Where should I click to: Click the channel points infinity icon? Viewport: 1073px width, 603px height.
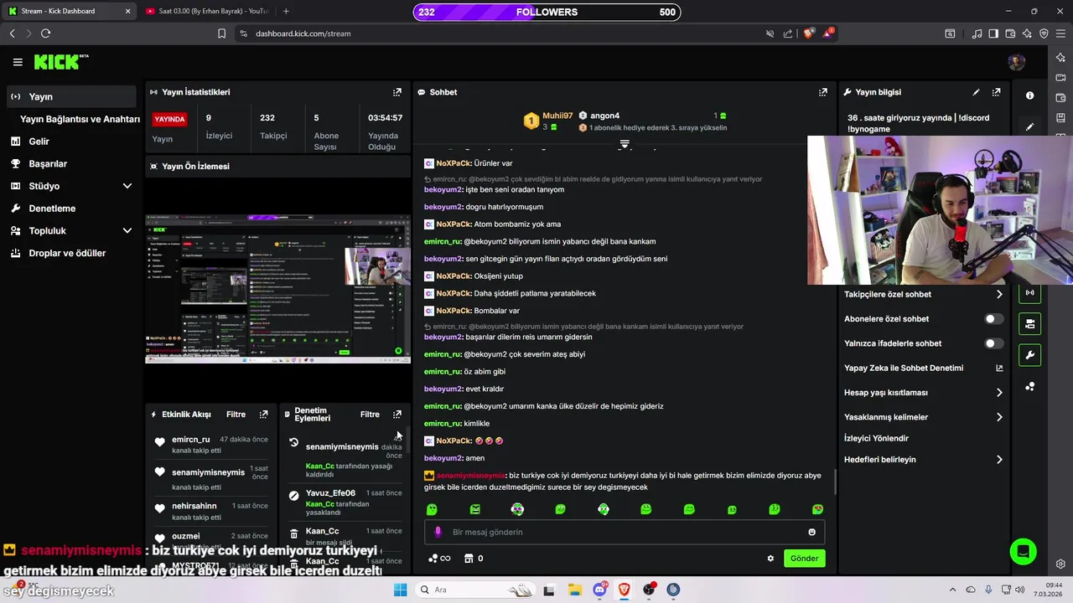(x=439, y=559)
